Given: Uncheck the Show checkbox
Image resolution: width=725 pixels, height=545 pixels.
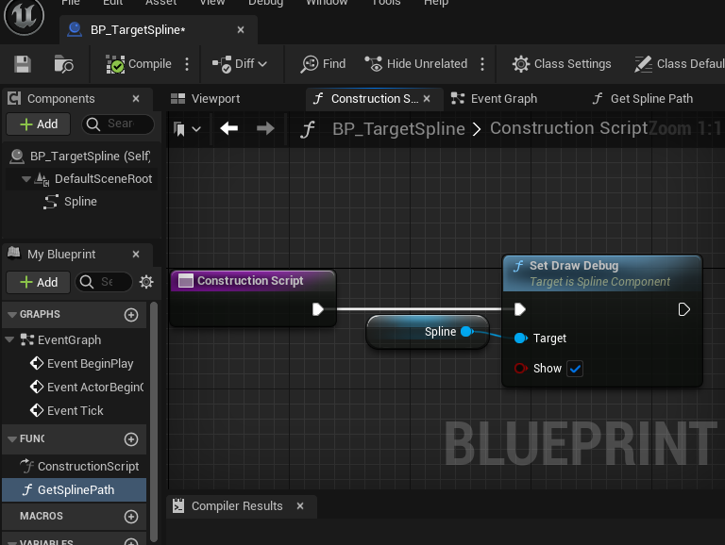Looking at the screenshot, I should 575,369.
